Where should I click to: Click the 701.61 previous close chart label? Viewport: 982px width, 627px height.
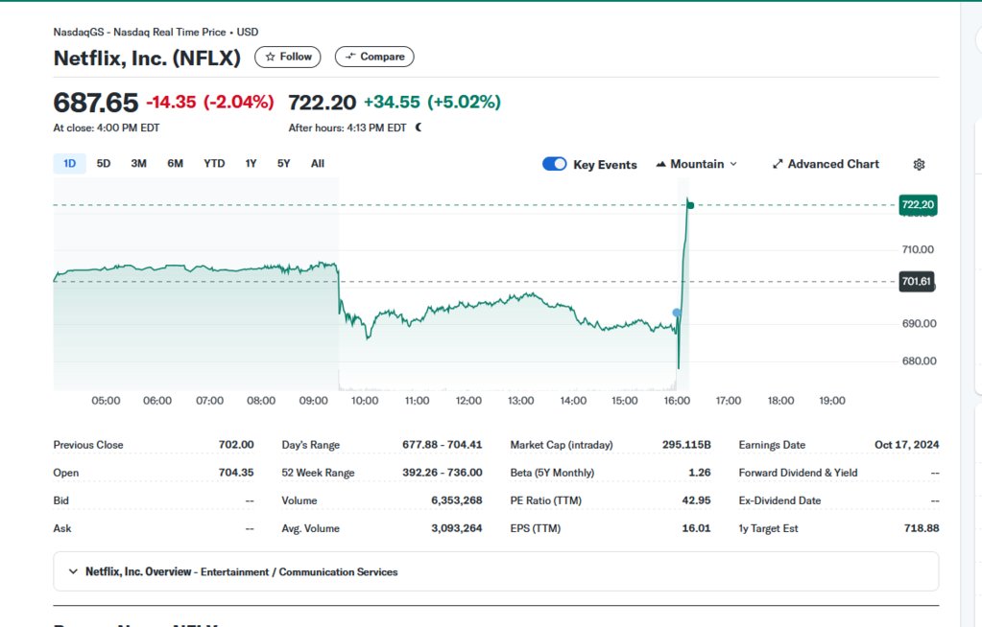tap(916, 282)
